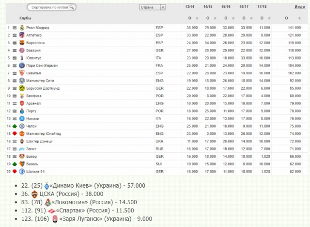Click the Atletico club crest
The width and height of the screenshot is (310, 227).
click(22, 35)
